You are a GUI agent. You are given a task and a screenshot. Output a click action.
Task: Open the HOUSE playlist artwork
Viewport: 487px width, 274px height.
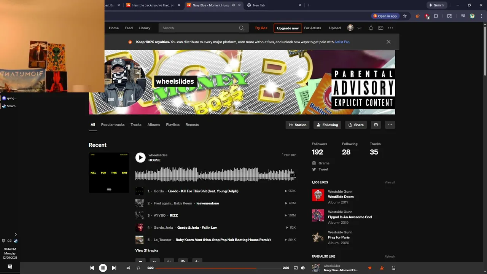[x=109, y=173]
